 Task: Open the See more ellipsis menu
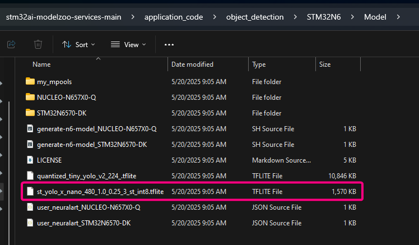(169, 44)
